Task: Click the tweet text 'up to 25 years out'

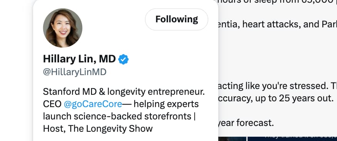Action: [x=303, y=98]
